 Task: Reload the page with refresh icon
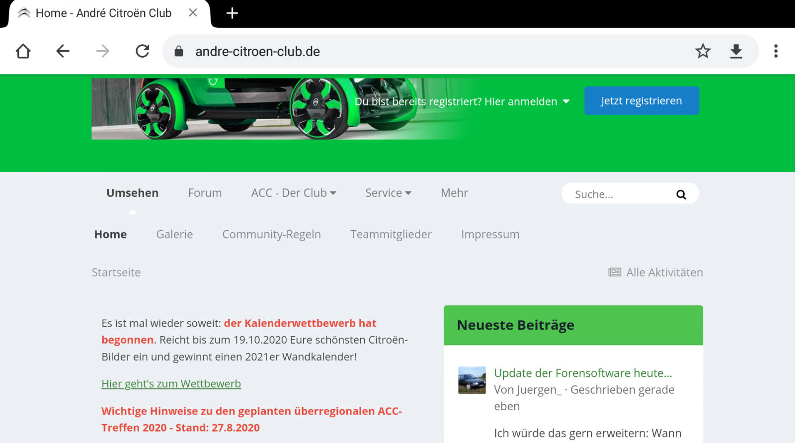(x=143, y=51)
